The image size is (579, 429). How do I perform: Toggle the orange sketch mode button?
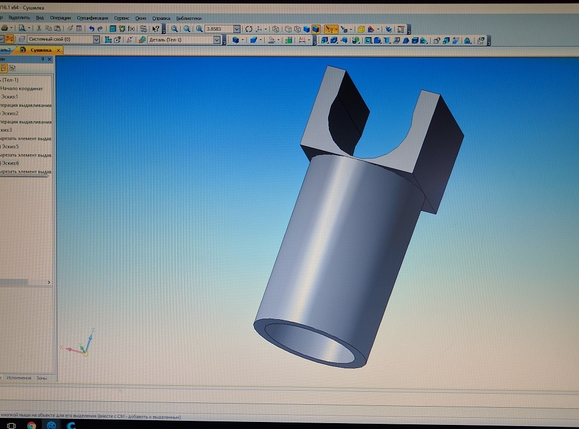pyautogui.click(x=9, y=39)
